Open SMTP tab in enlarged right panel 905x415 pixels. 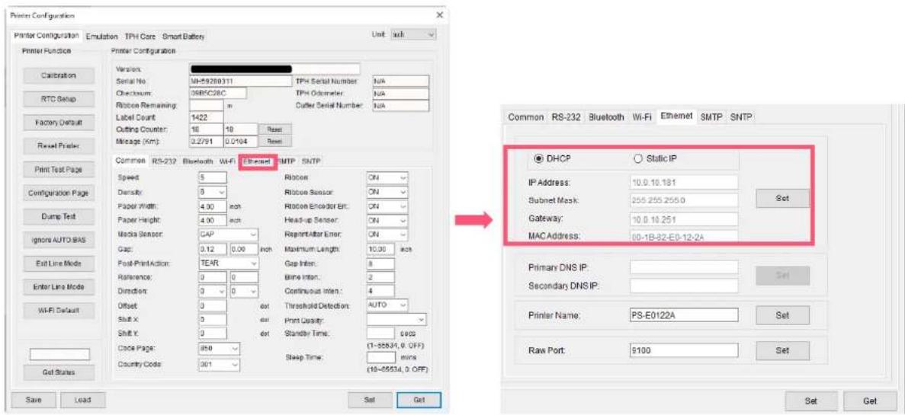[711, 117]
